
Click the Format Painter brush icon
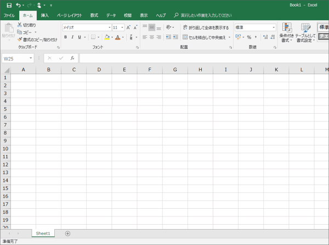point(19,40)
